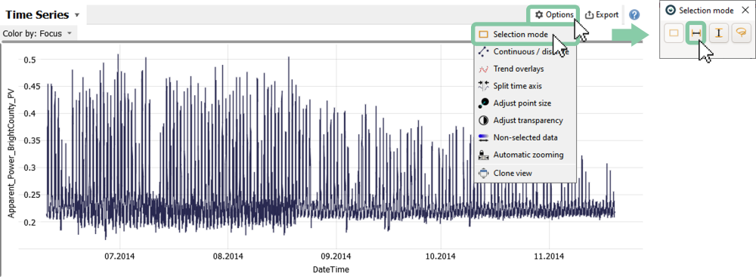Viewport: 756px width, 277px height.
Task: Select Automatic zooming menu entry
Action: tap(525, 155)
